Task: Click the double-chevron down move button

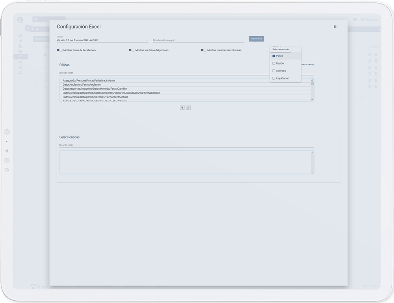Action: click(182, 107)
